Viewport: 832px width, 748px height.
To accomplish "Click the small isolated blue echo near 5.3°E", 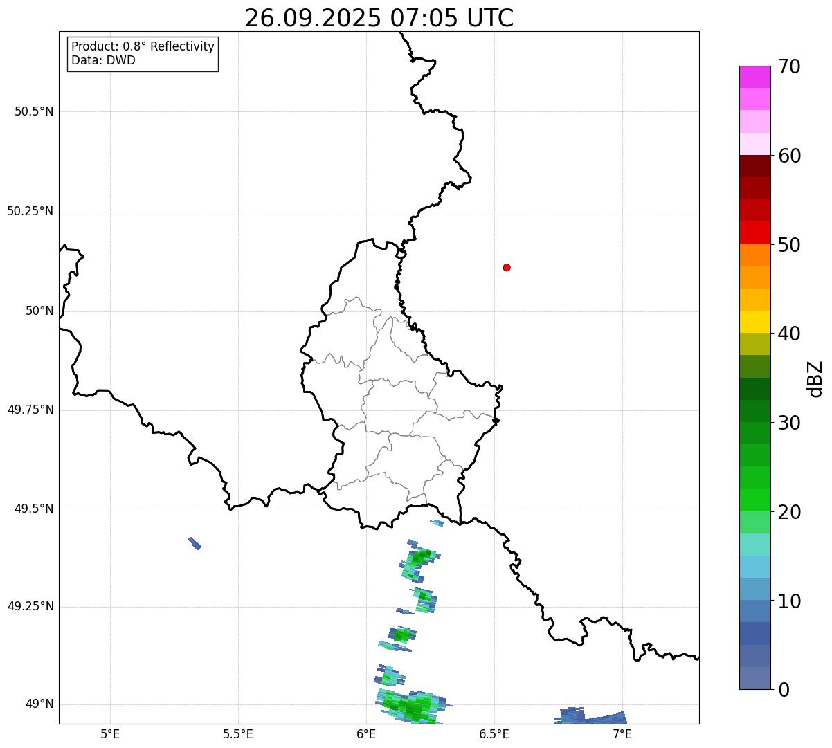I will pyautogui.click(x=195, y=543).
